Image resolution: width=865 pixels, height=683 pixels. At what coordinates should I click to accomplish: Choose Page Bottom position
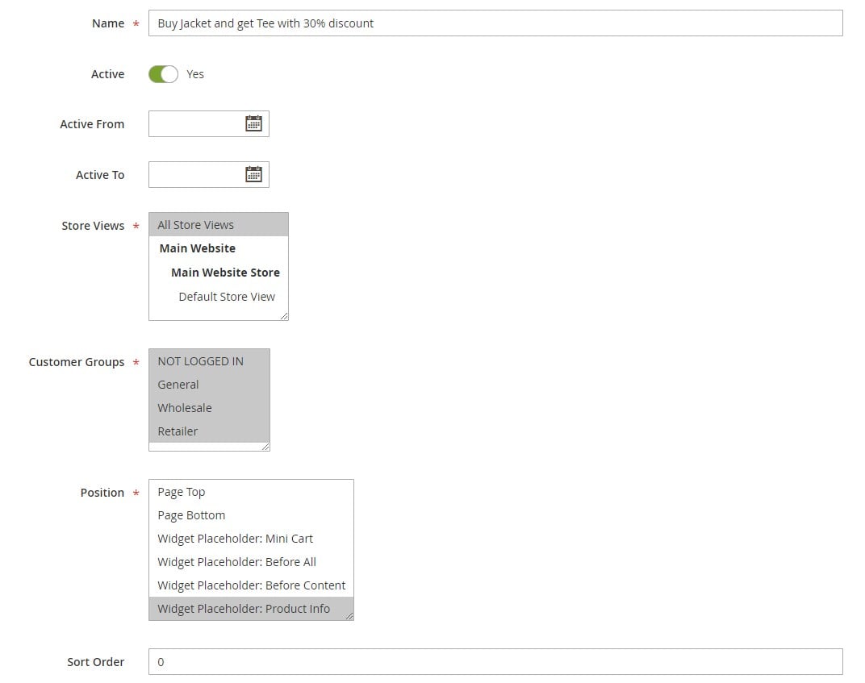tap(251, 515)
